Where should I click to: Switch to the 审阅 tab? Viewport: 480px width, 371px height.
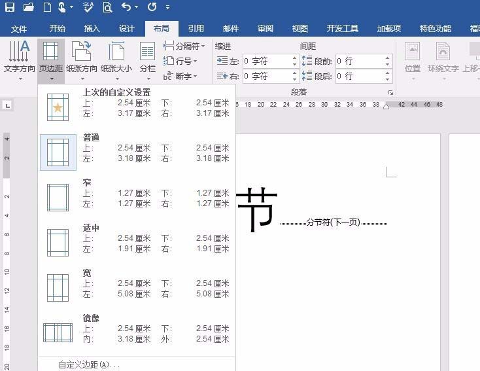tap(265, 29)
